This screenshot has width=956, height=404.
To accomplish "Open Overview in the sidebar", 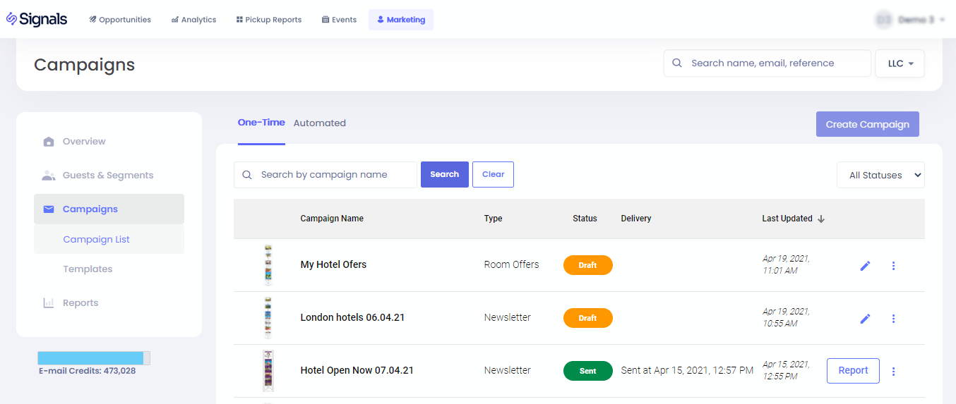I will point(83,142).
